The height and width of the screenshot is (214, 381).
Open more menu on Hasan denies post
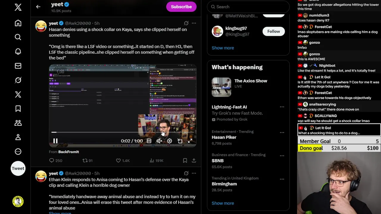point(194,23)
